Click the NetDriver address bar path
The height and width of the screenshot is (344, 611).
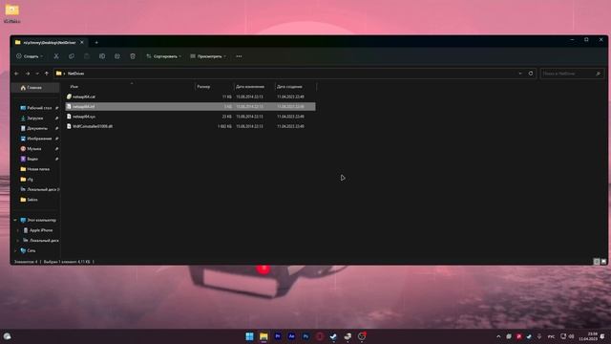point(75,74)
